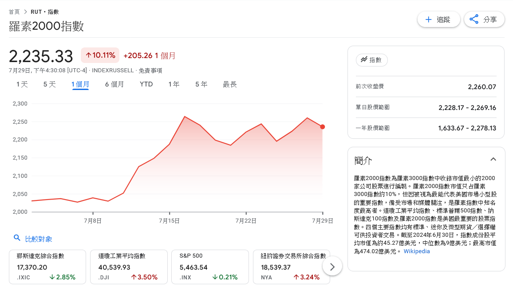Click the 簡介 heading
This screenshot has height=290, width=513.
coord(363,161)
